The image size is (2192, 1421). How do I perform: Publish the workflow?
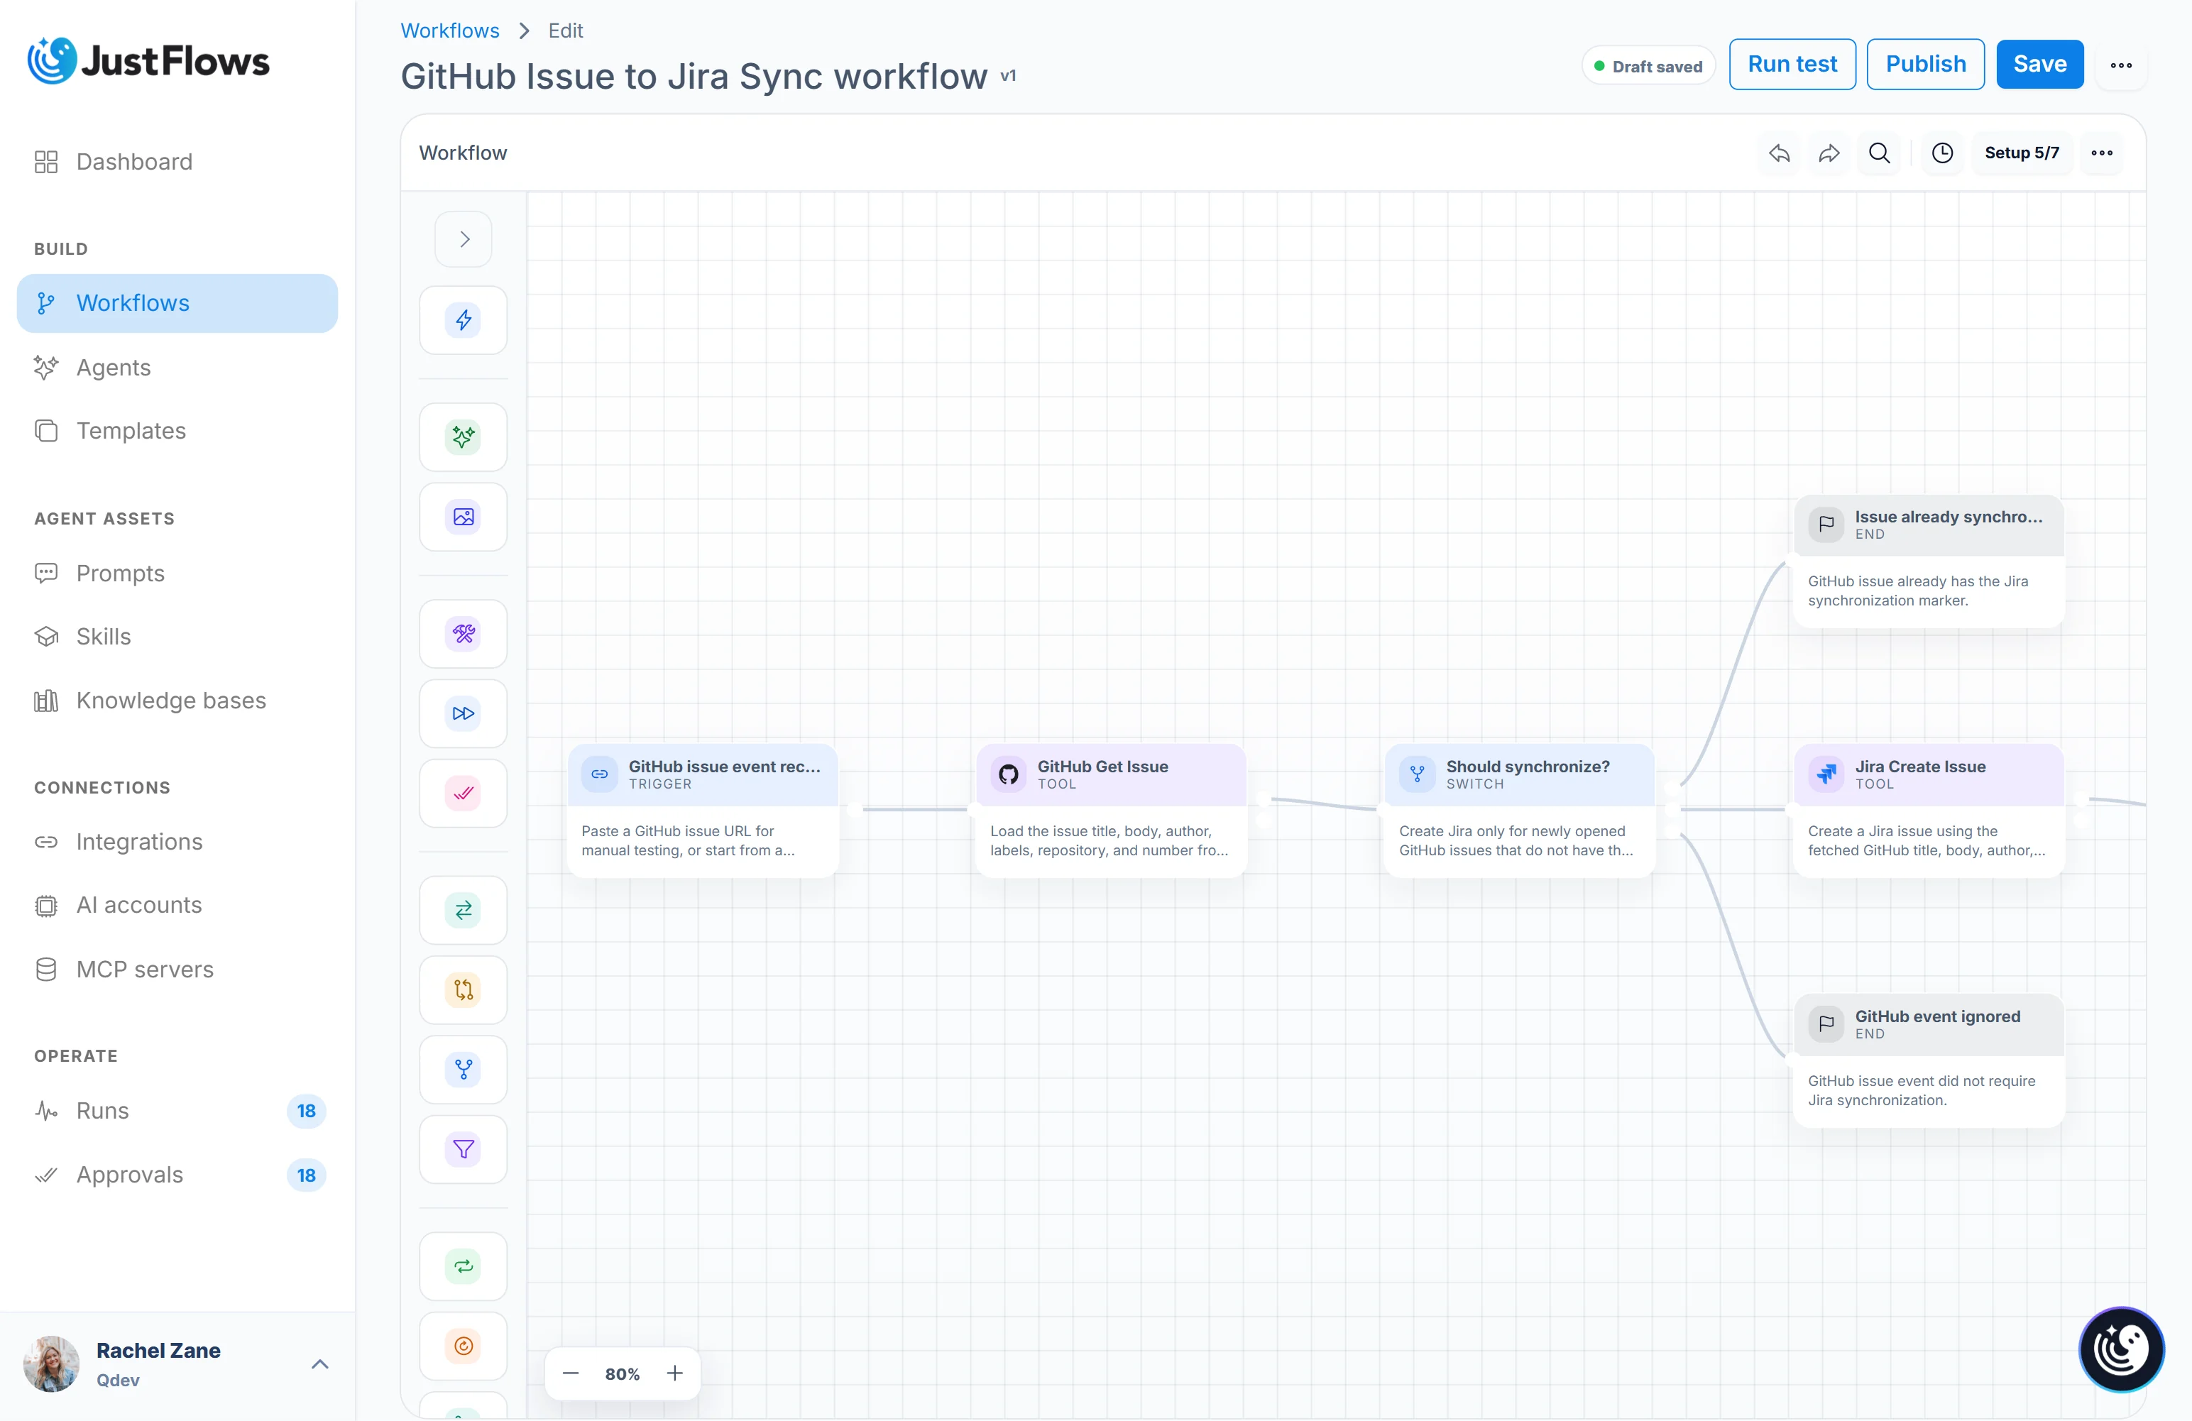pos(1926,65)
